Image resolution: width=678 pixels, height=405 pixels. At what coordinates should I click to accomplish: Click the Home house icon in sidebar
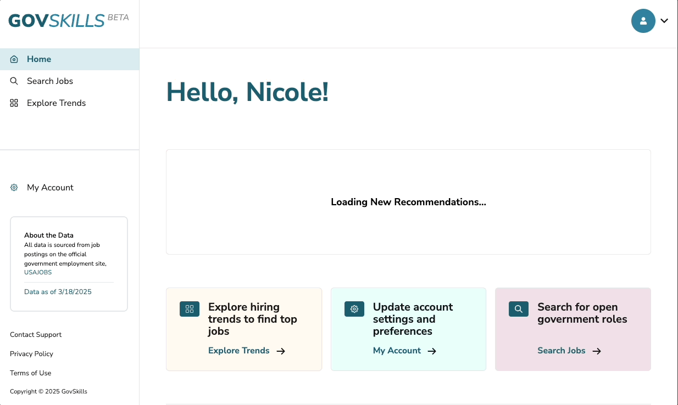(14, 59)
